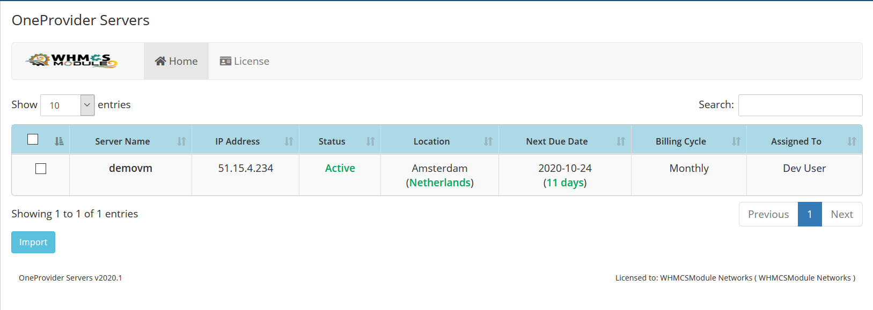The image size is (873, 310).
Task: Click the IP Address column sort arrows
Action: pyautogui.click(x=289, y=141)
